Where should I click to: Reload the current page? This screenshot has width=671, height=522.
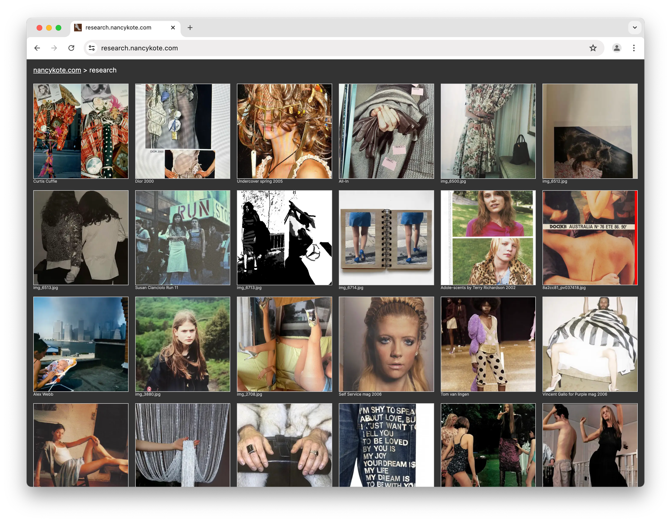coord(71,48)
